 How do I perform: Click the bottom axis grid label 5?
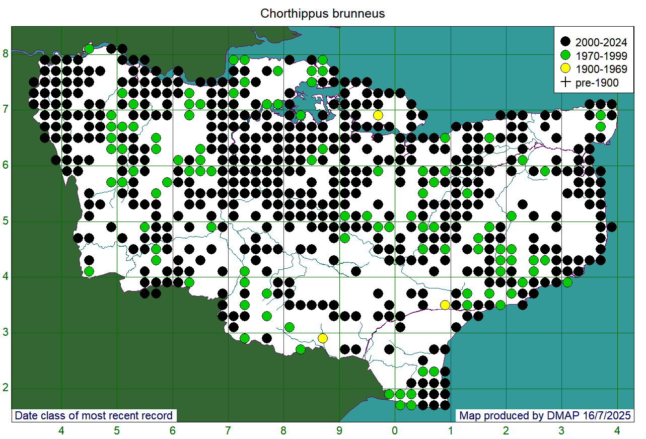[117, 431]
